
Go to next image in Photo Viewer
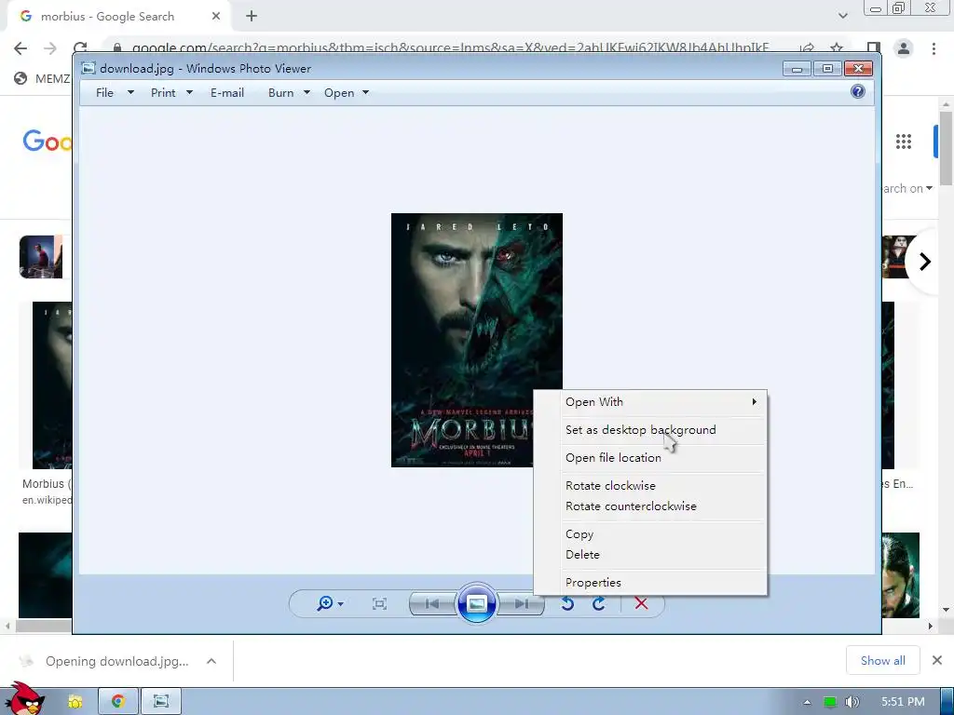click(x=522, y=603)
